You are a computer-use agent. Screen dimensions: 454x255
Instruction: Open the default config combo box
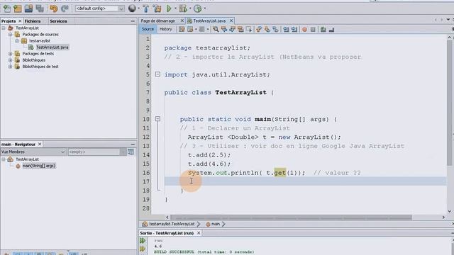tap(99, 8)
